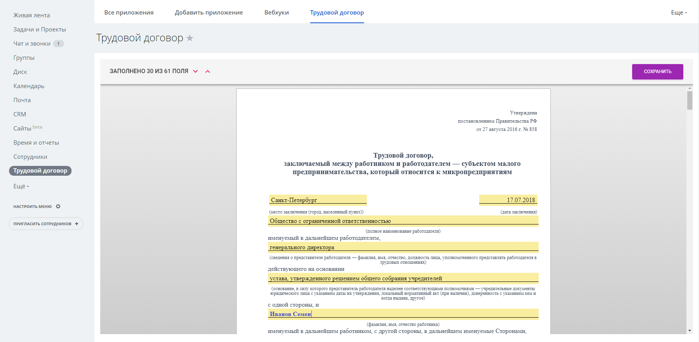Click the gear icon next to Настроить меню
This screenshot has width=699, height=342.
[x=58, y=206]
